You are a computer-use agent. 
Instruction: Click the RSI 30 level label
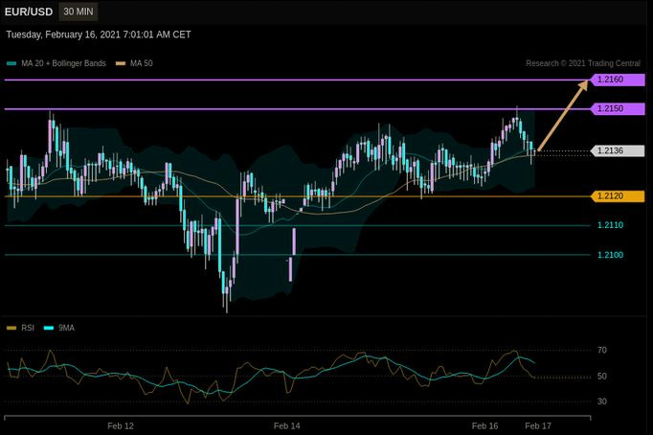pos(602,401)
